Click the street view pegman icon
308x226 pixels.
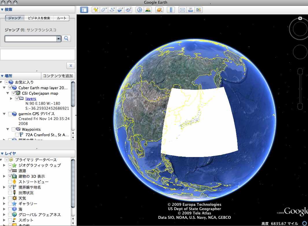click(x=14, y=182)
